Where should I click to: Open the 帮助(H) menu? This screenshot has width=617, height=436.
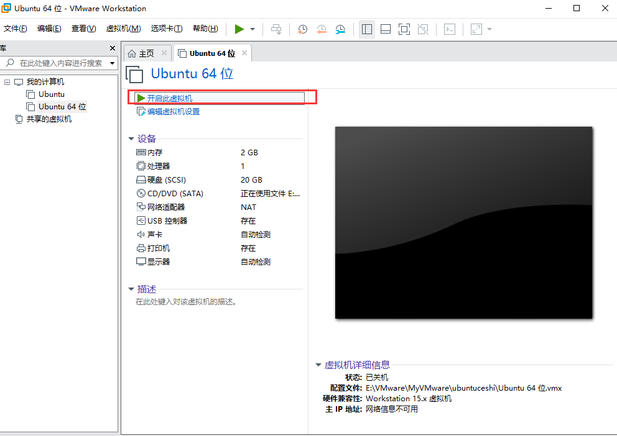point(205,29)
